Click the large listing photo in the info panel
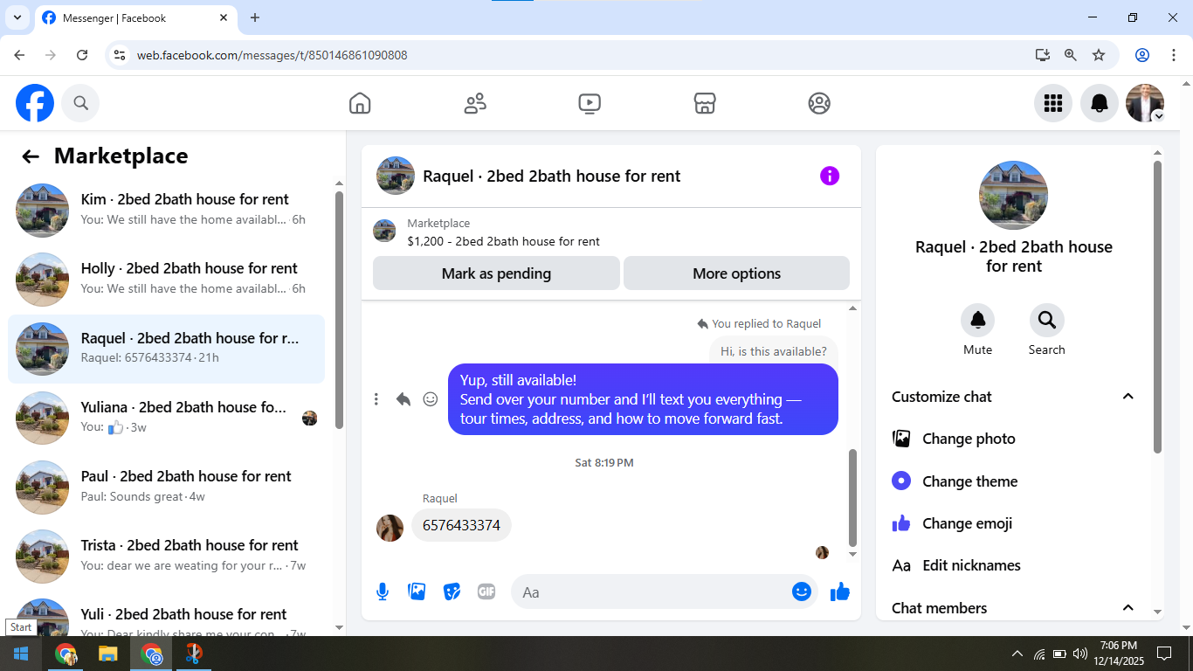 point(1013,195)
